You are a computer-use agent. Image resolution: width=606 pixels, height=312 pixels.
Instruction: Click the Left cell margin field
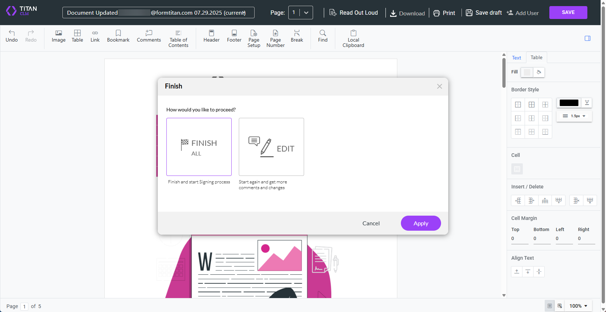pos(564,239)
